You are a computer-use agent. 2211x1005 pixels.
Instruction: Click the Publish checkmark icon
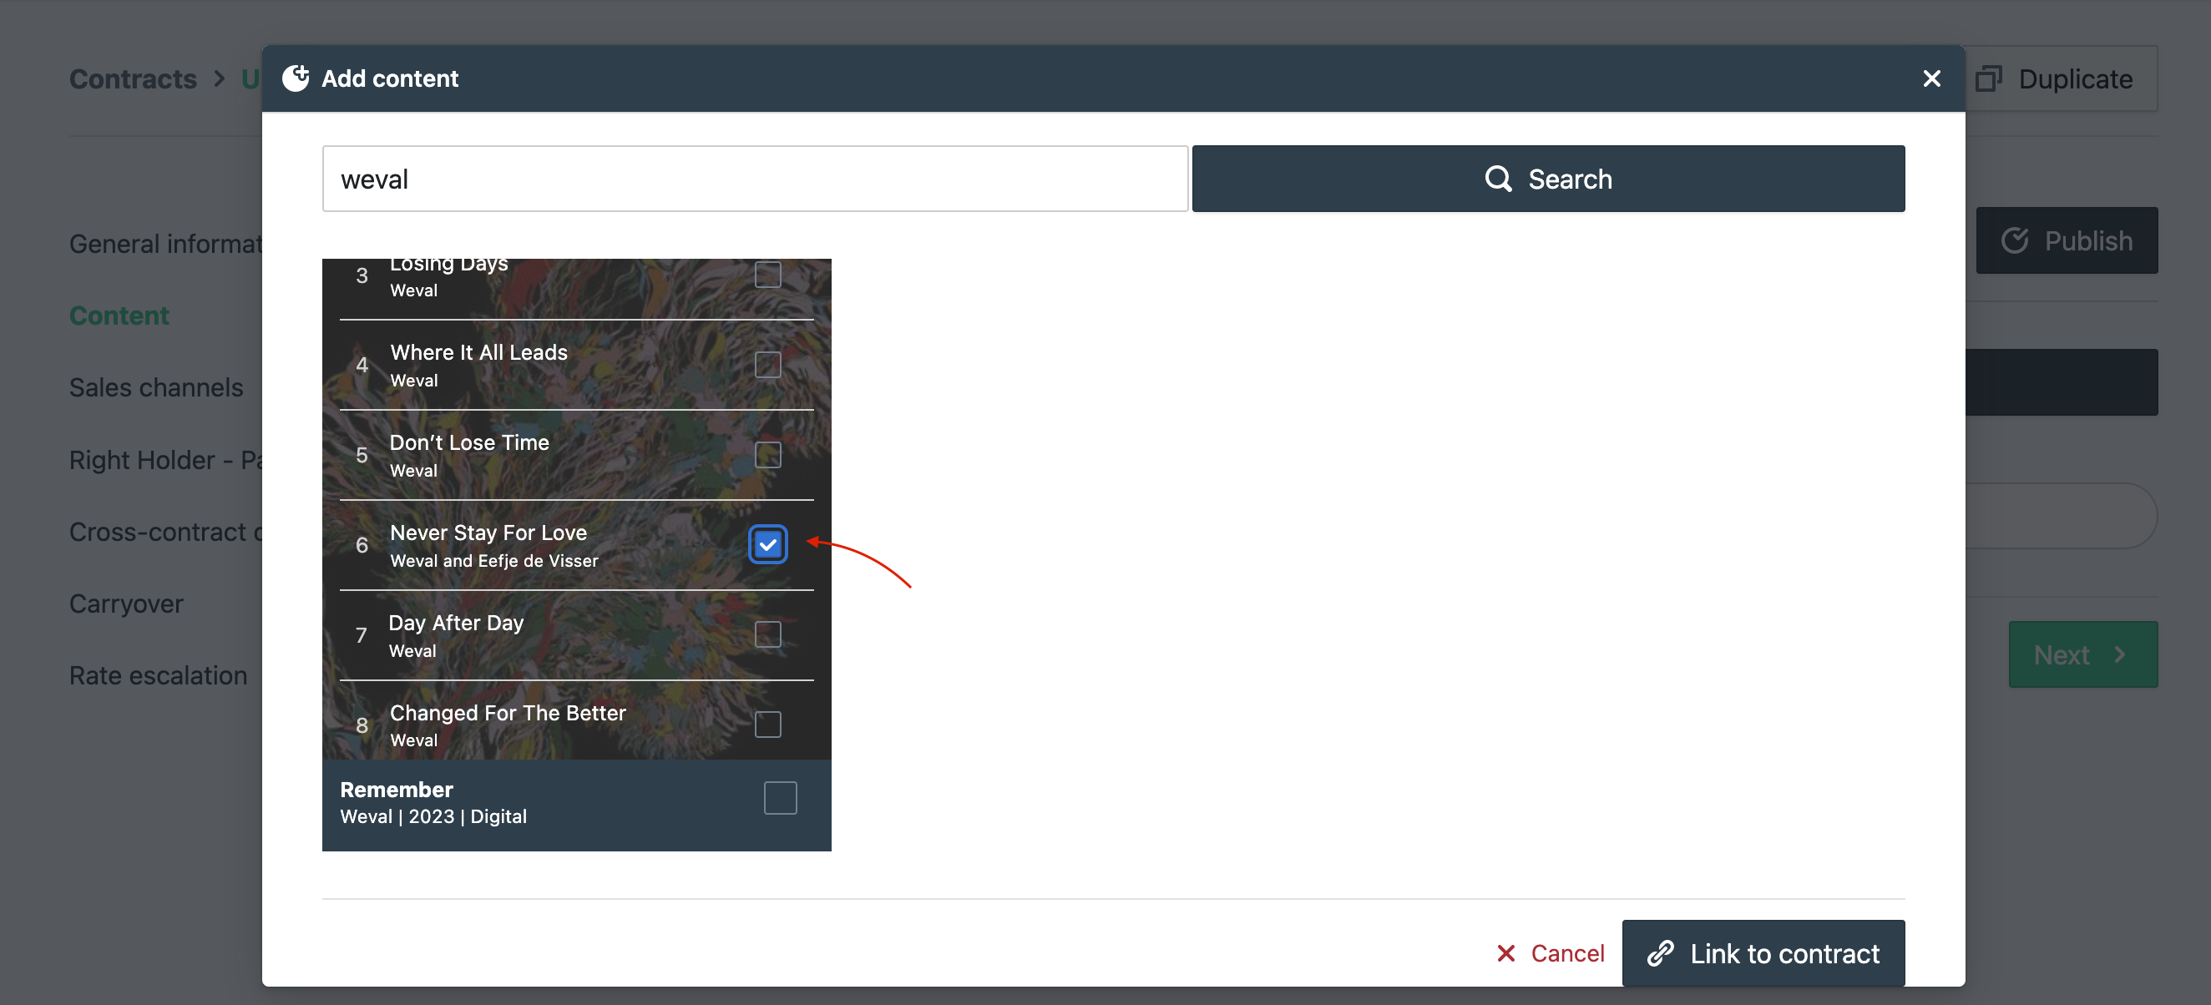point(2015,240)
